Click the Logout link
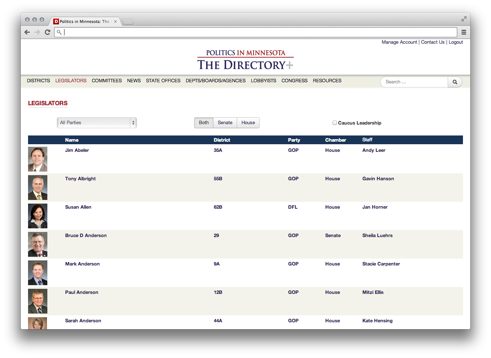 pyautogui.click(x=456, y=42)
